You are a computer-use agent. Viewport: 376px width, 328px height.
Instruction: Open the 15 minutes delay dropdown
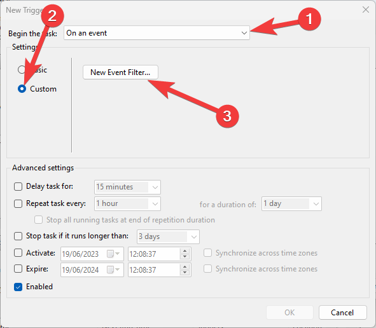click(127, 187)
